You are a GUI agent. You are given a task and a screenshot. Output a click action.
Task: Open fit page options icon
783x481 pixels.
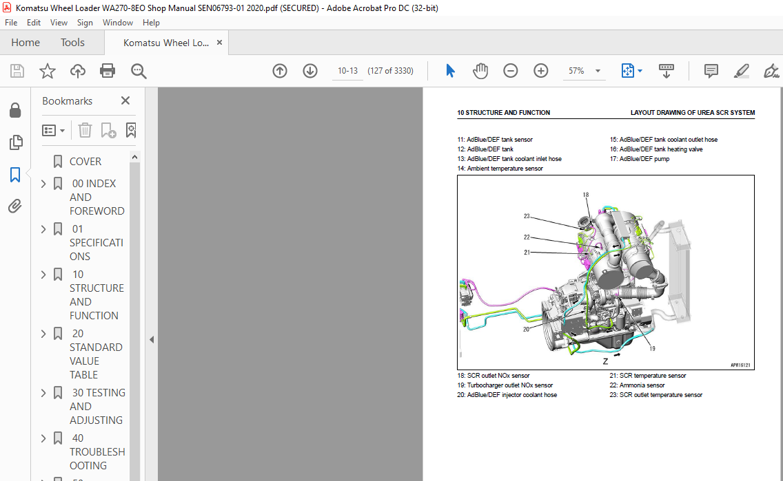[628, 71]
